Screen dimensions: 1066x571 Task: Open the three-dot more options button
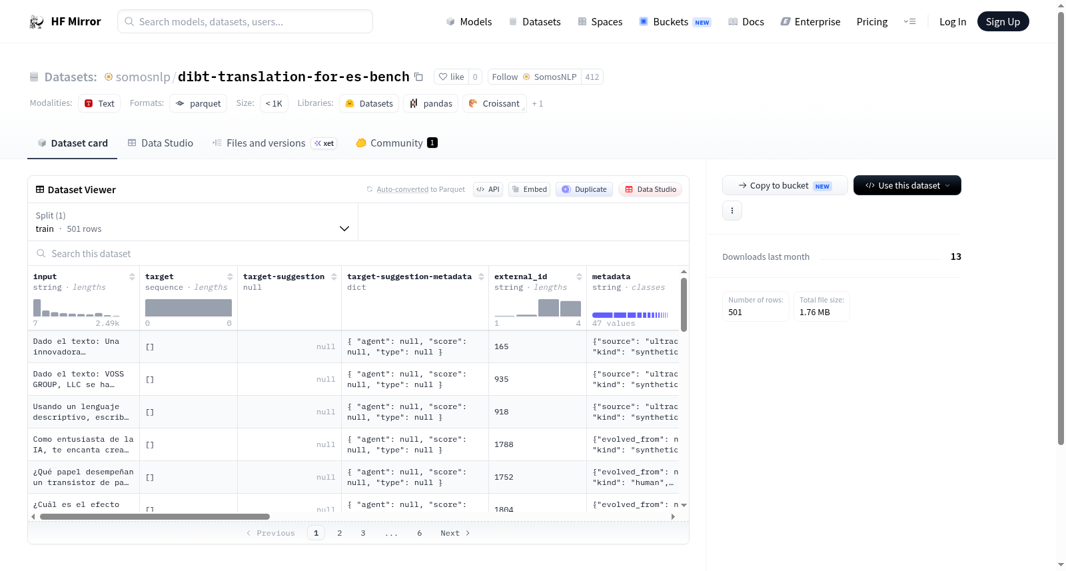[732, 211]
